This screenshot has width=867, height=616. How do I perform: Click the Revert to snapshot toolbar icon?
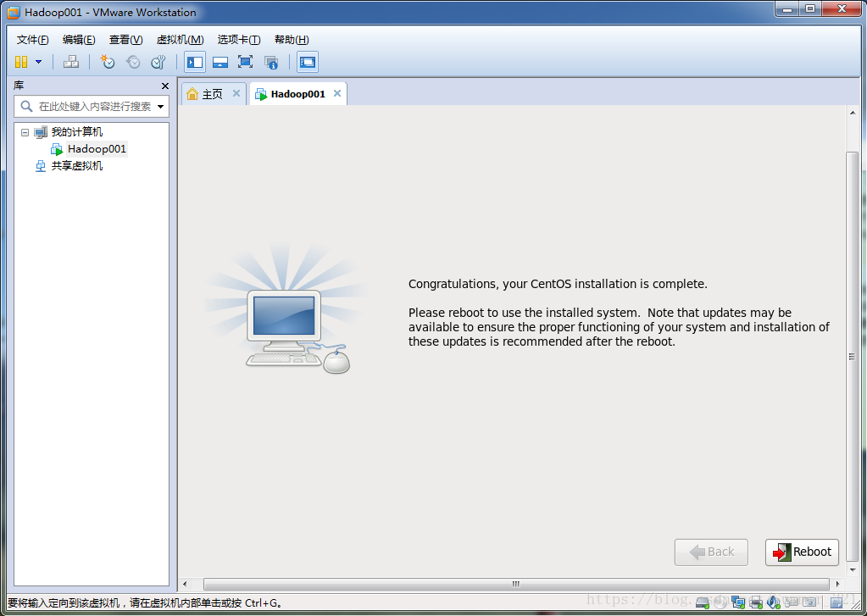(x=133, y=62)
